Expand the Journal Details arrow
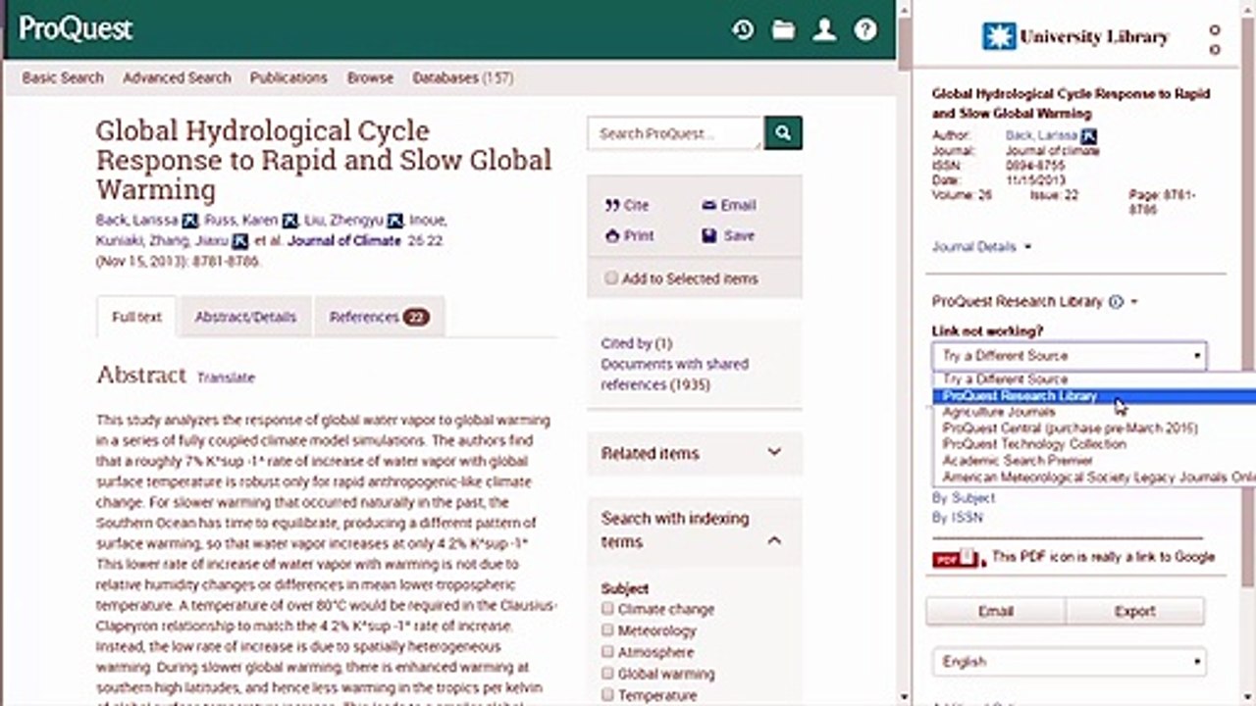Viewport: 1256px width, 706px height. 1027,247
